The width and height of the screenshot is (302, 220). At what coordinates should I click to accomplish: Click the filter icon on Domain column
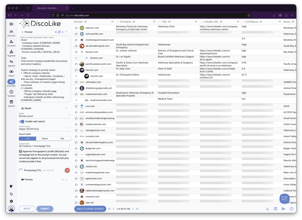[112, 22]
